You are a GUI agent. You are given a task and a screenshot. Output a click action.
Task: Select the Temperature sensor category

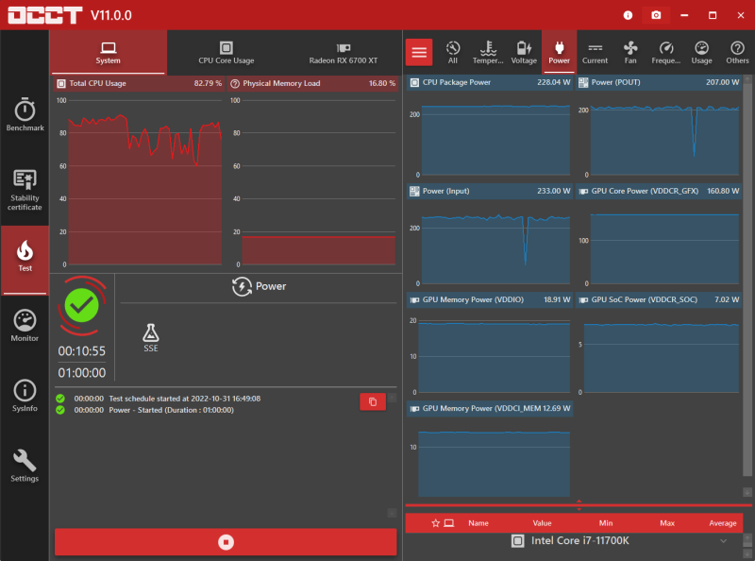tap(488, 52)
